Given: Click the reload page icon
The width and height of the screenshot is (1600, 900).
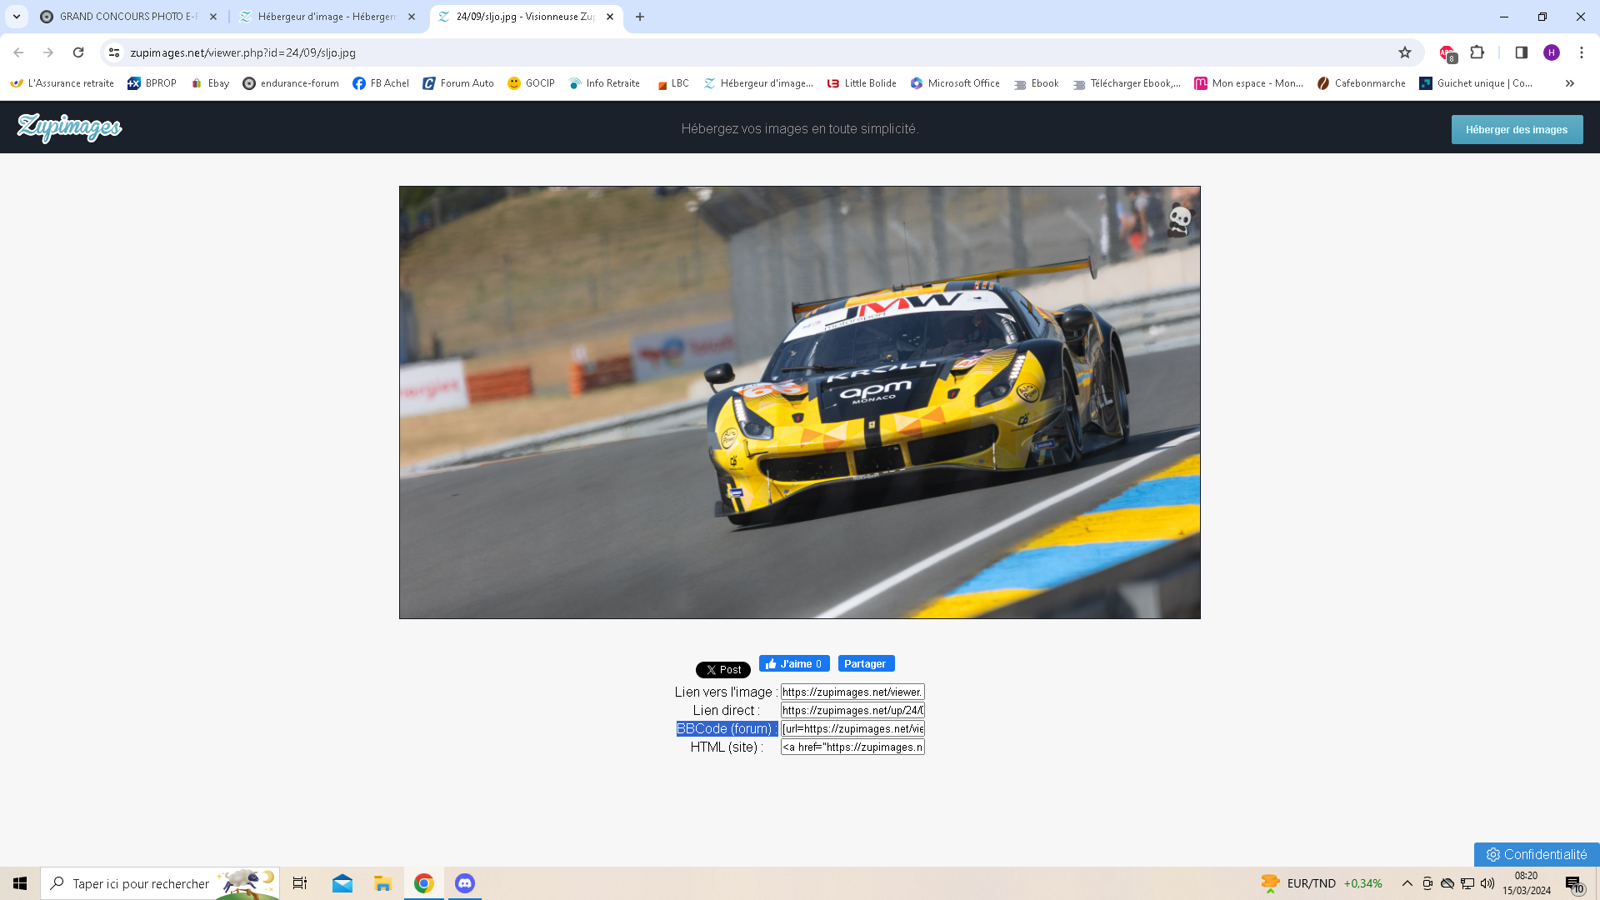Looking at the screenshot, I should 78,52.
